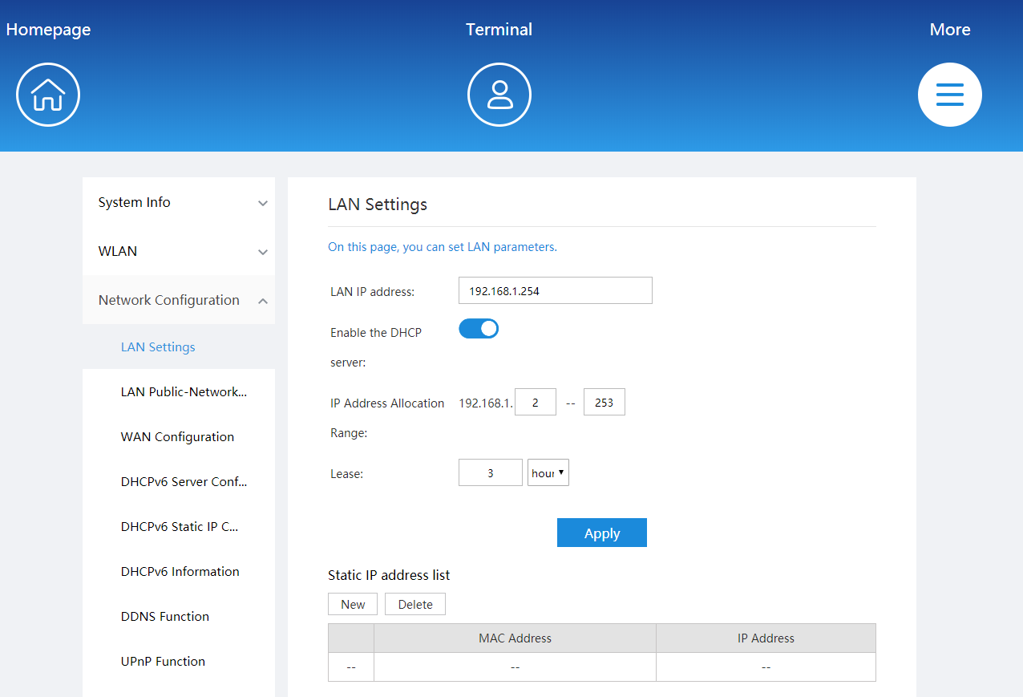Click the MAC Address column header
The width and height of the screenshot is (1023, 697).
[x=515, y=638]
